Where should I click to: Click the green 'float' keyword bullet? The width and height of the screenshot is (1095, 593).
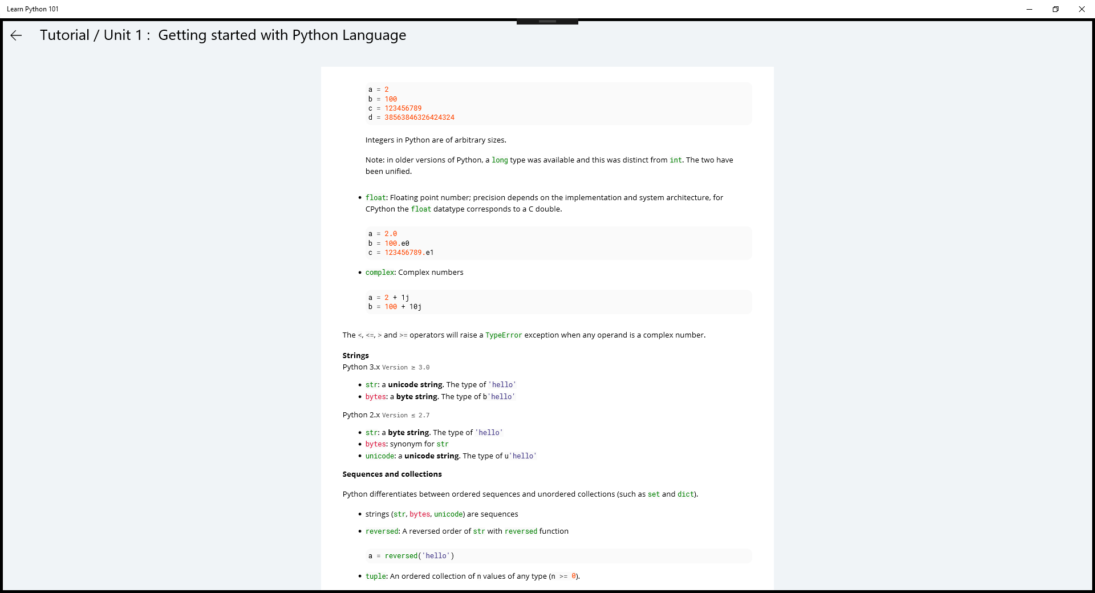(375, 198)
